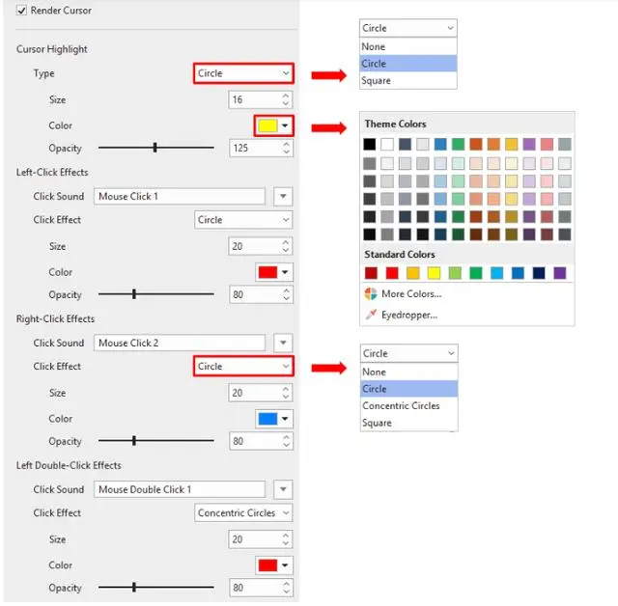
Task: Open Right-Click sound dropdown arrow button
Action: 283,343
